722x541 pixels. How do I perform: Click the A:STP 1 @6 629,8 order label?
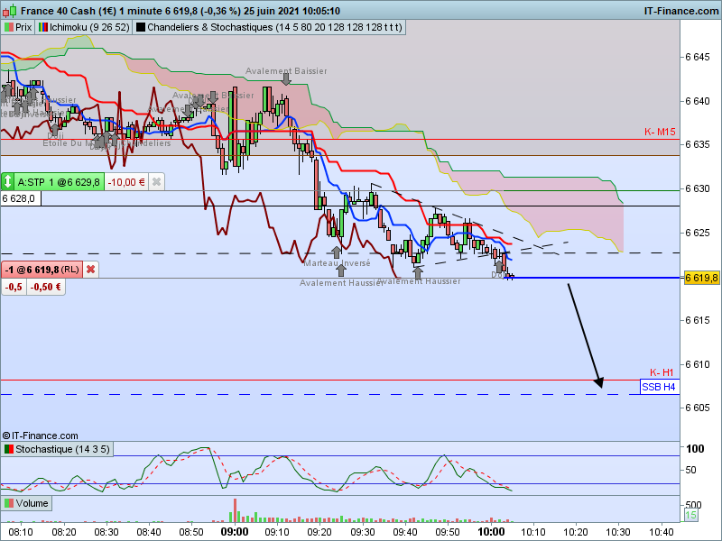(x=59, y=182)
